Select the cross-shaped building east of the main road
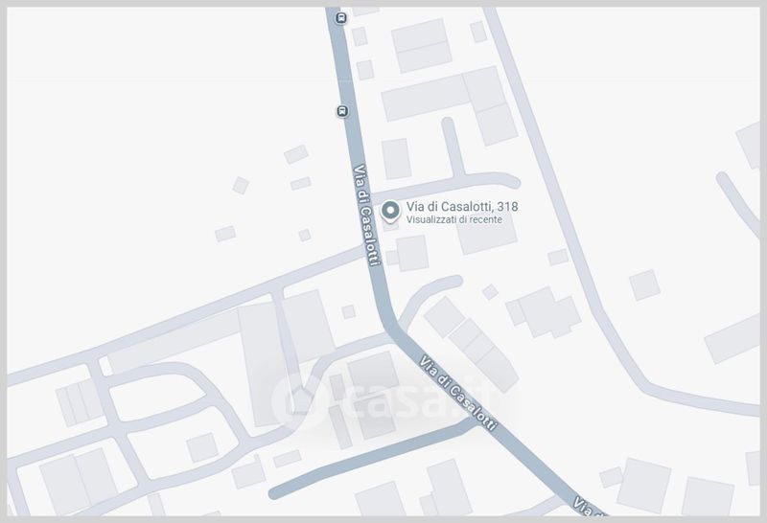The height and width of the screenshot is (523, 767). 543,313
